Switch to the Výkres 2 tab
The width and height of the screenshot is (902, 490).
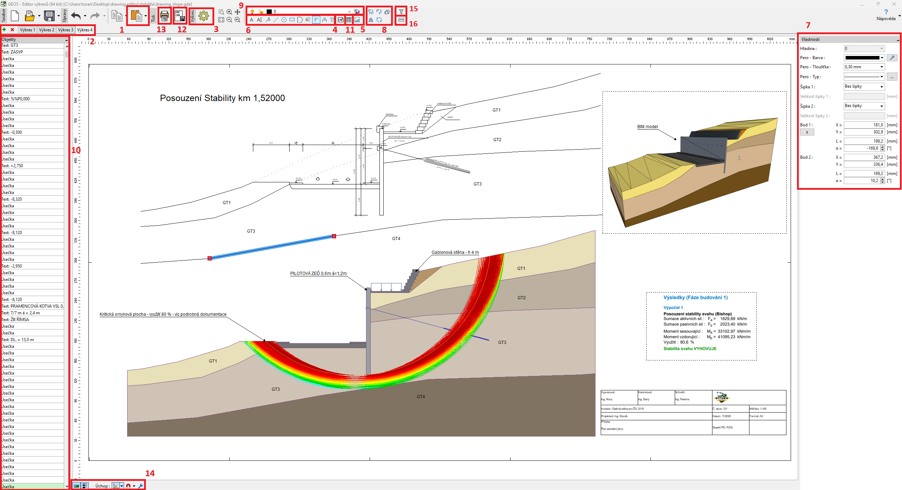pyautogui.click(x=47, y=30)
